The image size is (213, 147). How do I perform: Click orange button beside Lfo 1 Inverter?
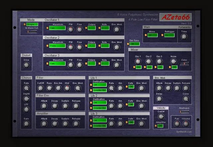(91, 90)
